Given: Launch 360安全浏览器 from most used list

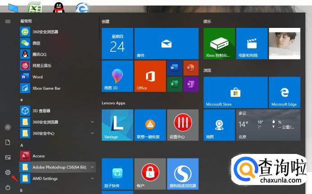Looking at the screenshot, I should pyautogui.click(x=57, y=32).
